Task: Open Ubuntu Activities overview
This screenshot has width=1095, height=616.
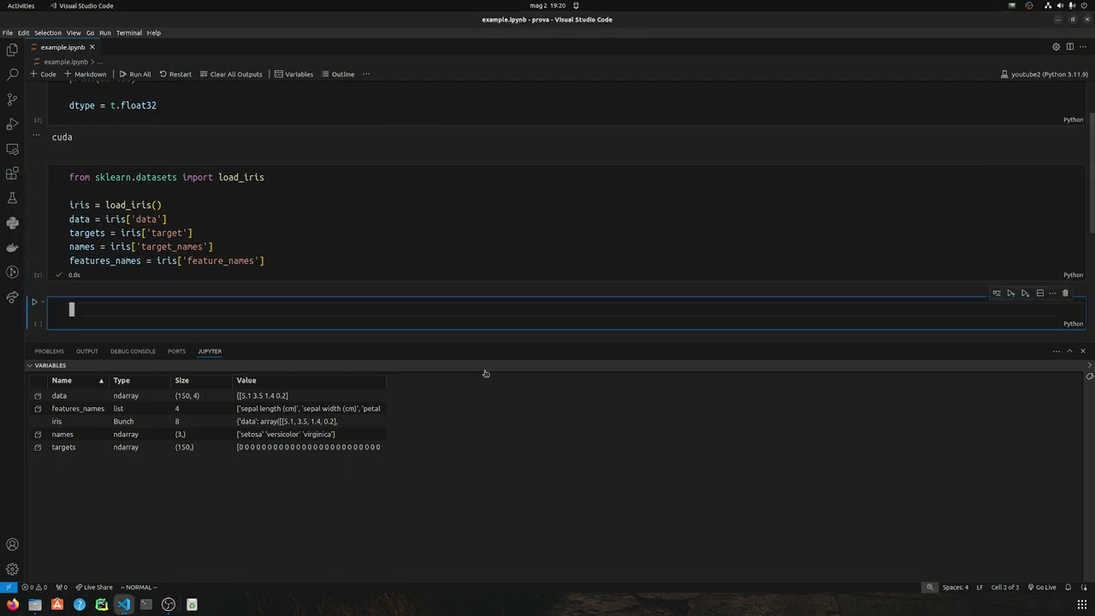Action: pyautogui.click(x=21, y=6)
